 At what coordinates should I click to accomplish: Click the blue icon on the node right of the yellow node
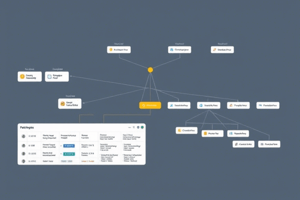pos(171,105)
